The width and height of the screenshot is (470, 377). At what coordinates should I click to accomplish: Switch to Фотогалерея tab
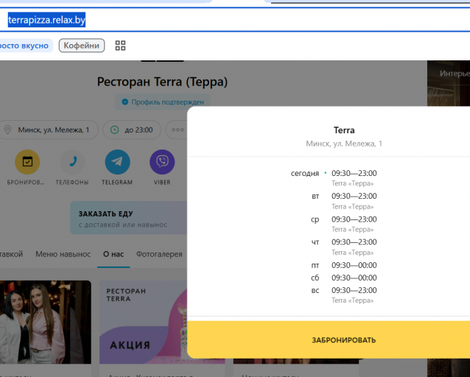[159, 254]
